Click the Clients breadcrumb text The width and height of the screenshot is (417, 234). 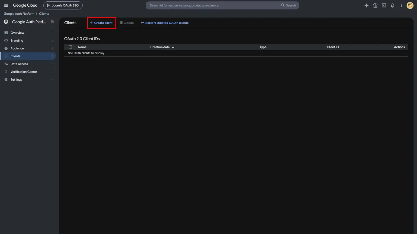point(44,14)
